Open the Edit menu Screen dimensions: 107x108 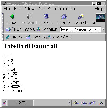pyautogui.click(x=18, y=9)
